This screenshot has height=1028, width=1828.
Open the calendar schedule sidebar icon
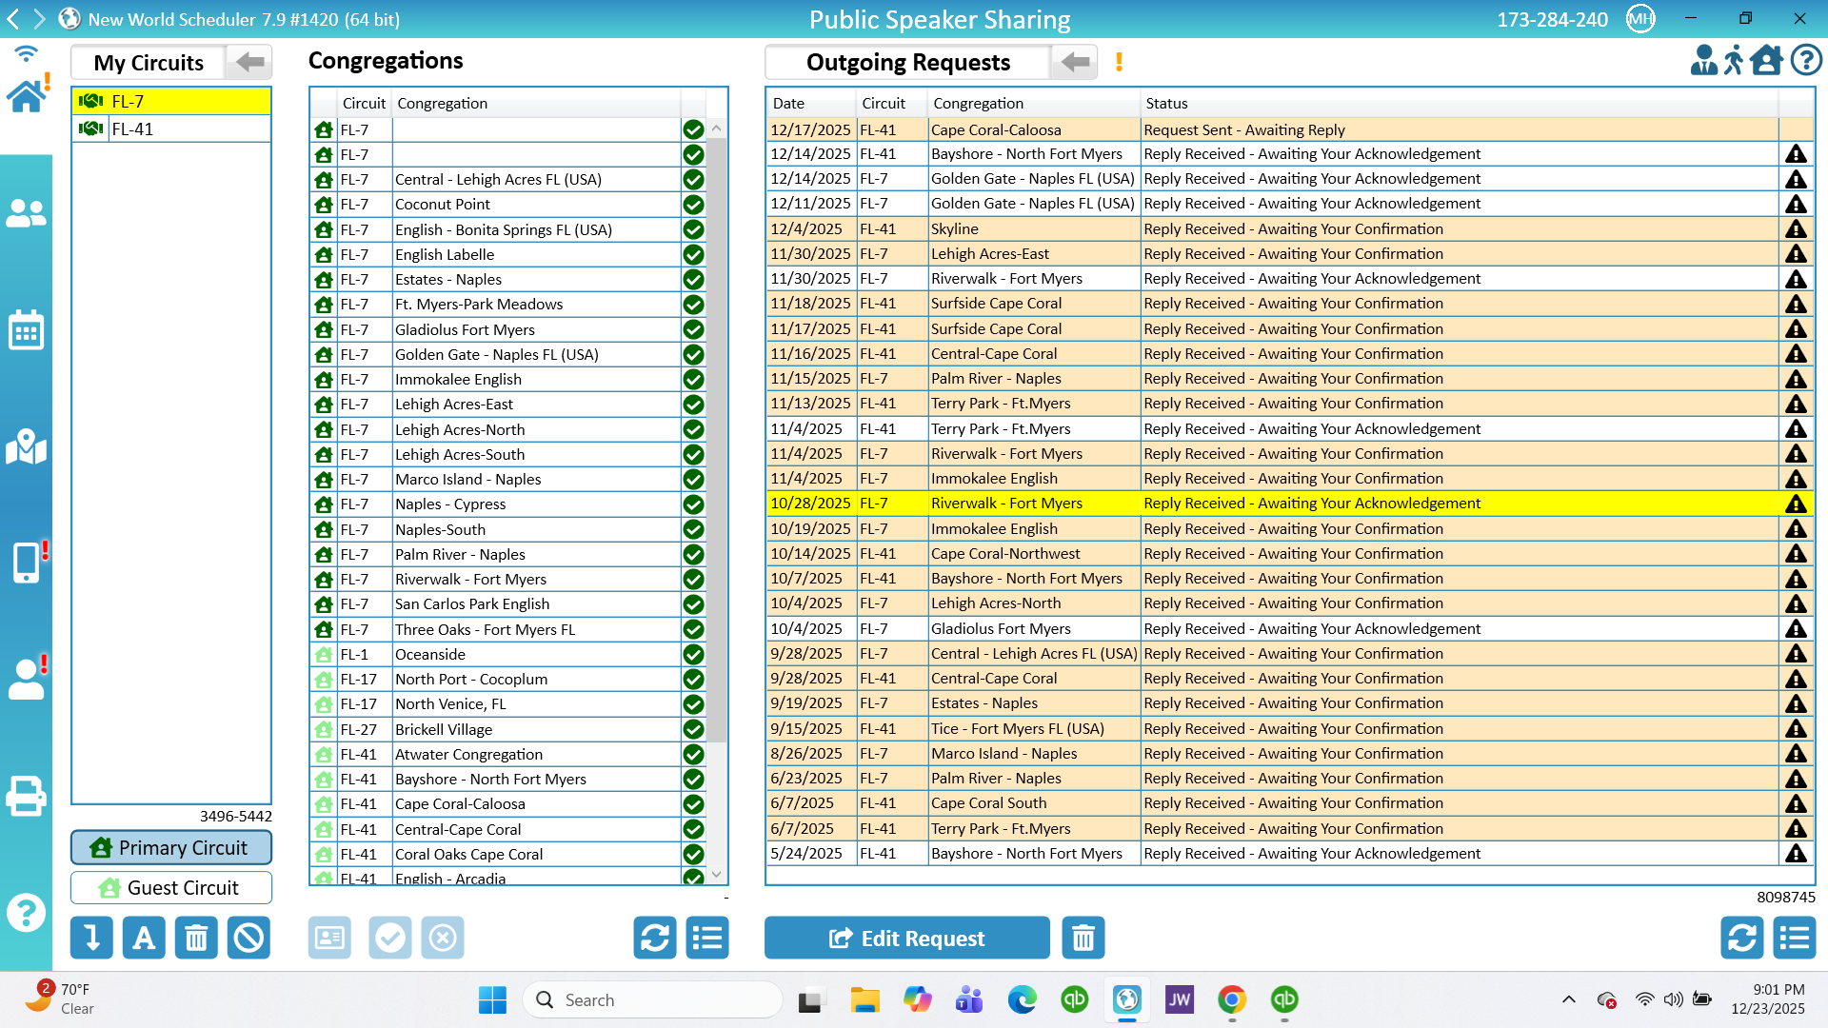pyautogui.click(x=26, y=330)
